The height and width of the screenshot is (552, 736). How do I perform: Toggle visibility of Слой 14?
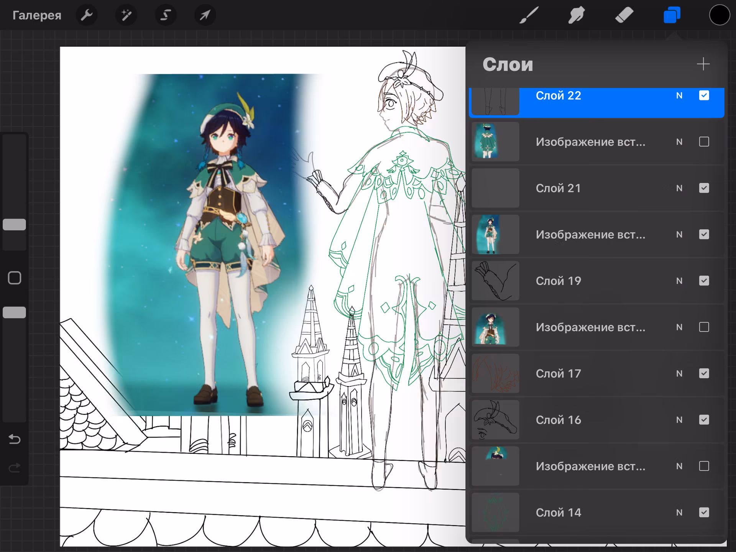[x=704, y=513]
